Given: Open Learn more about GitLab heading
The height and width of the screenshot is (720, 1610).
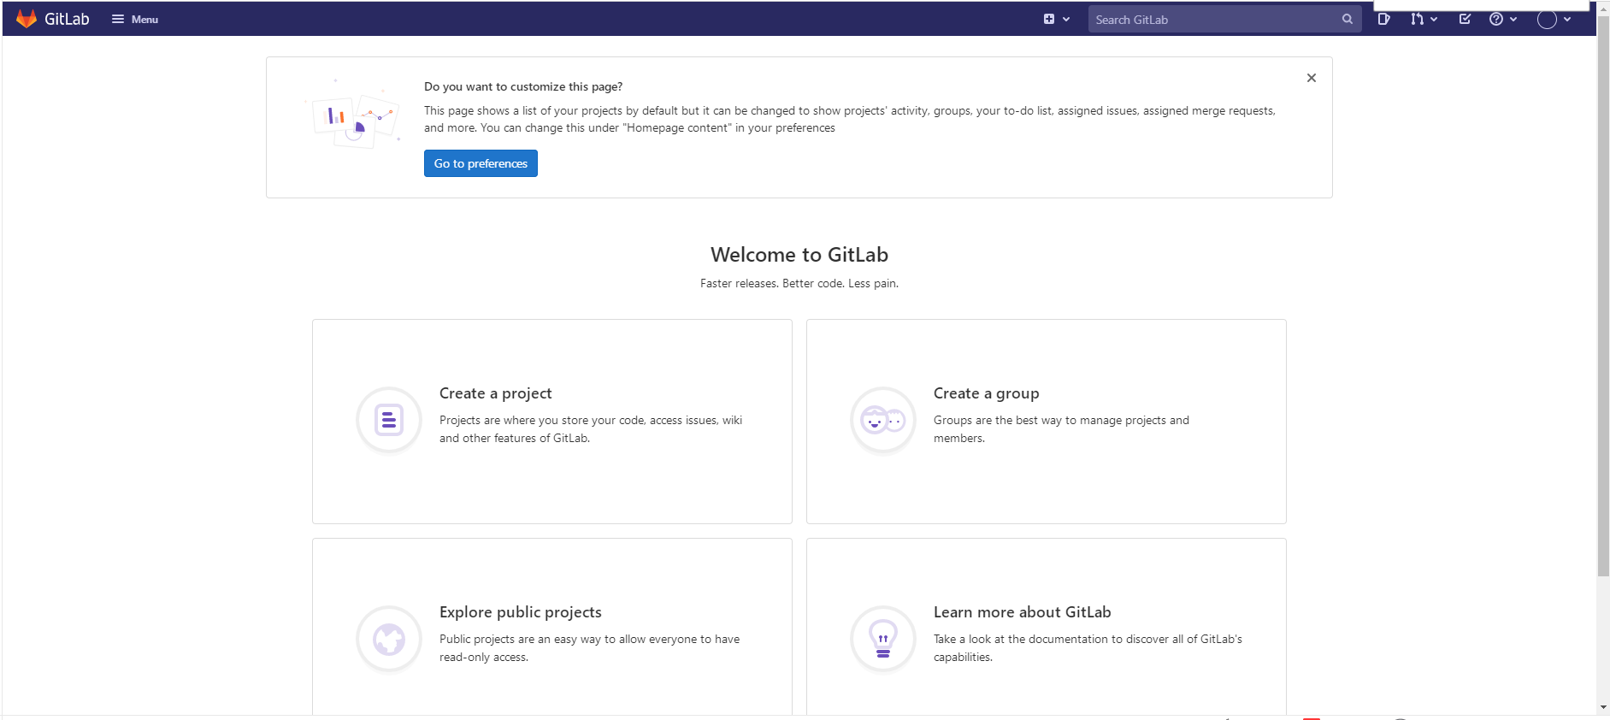Looking at the screenshot, I should tap(1022, 612).
